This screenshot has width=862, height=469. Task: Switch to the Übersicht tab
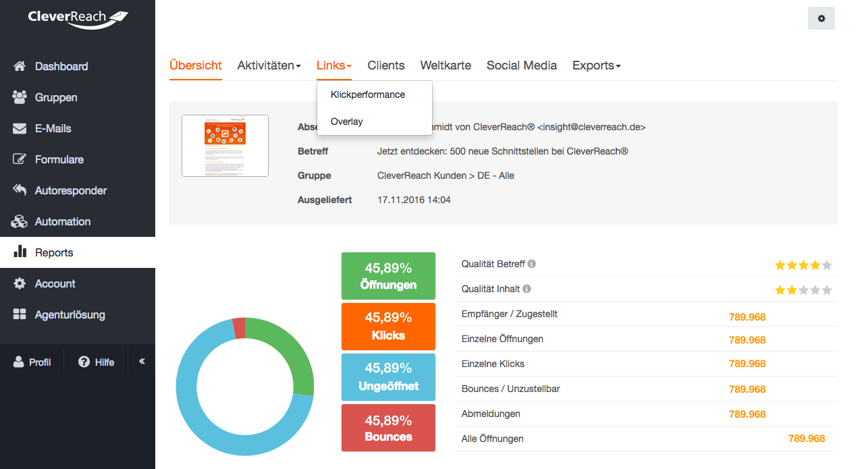point(196,65)
